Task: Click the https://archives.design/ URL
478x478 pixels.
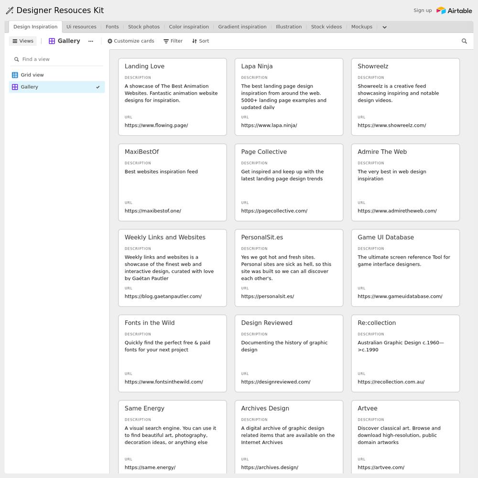Action: click(x=270, y=467)
